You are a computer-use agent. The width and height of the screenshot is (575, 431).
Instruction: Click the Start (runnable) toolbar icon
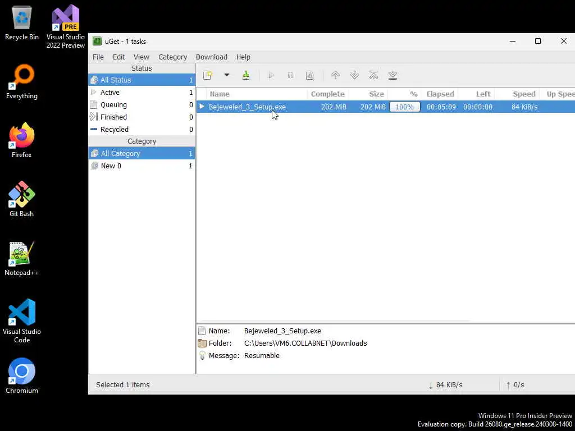pos(271,75)
